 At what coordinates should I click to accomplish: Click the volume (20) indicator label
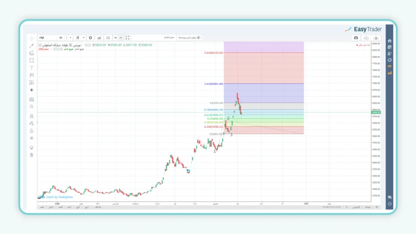coord(44,49)
